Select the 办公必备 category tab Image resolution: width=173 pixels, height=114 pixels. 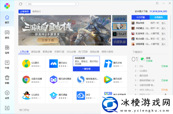(71, 52)
